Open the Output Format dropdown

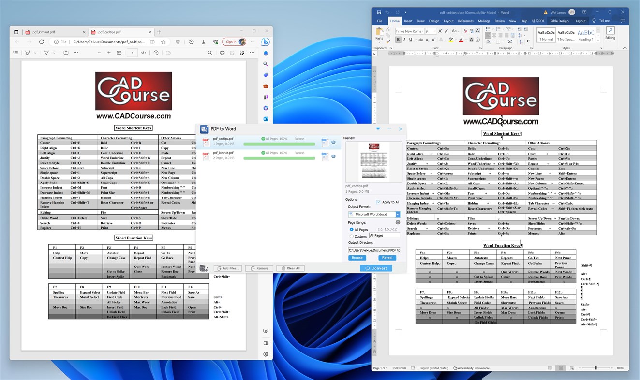coord(398,214)
